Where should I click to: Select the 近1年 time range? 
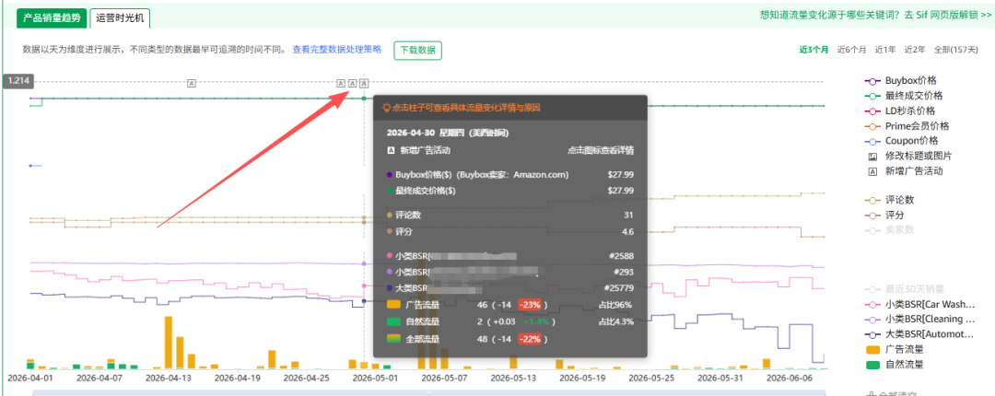pyautogui.click(x=885, y=50)
